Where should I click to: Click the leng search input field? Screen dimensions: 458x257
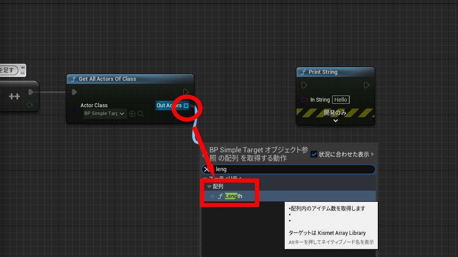(289, 169)
